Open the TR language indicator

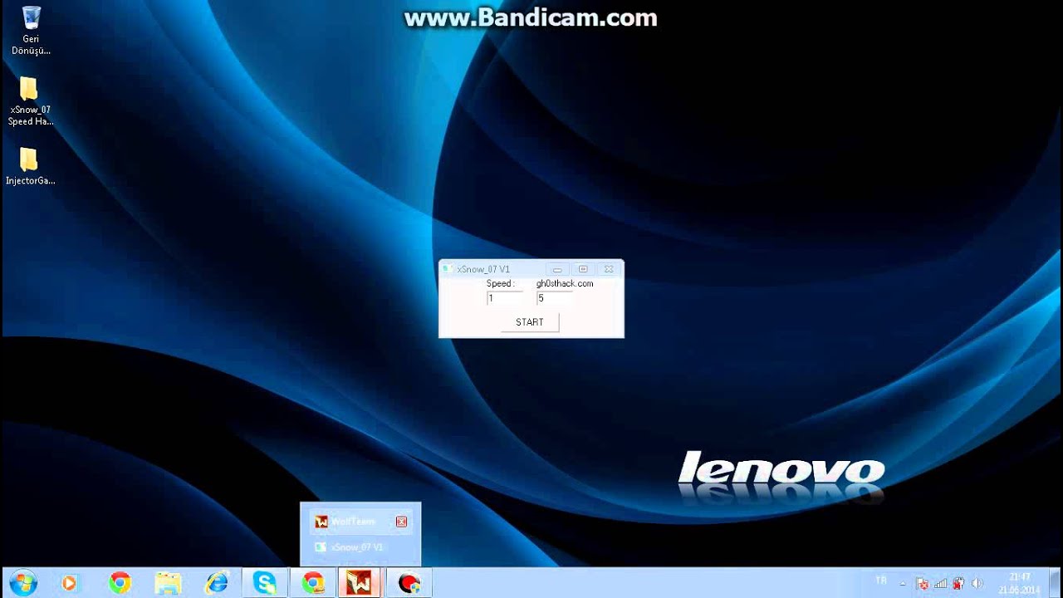point(881,580)
